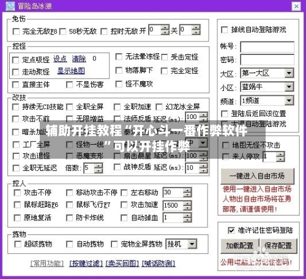The image size is (306, 279).
Task: Increase the 控时无敌 关 spinner value
Action: [x=196, y=27]
